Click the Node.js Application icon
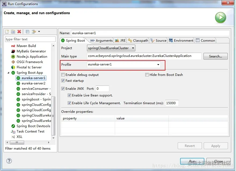 [13, 57]
